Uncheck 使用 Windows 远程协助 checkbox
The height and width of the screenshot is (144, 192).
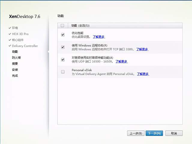(63, 47)
